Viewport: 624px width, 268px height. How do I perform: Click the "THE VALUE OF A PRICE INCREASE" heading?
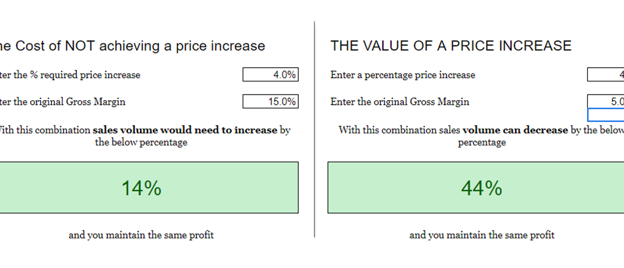(x=451, y=46)
